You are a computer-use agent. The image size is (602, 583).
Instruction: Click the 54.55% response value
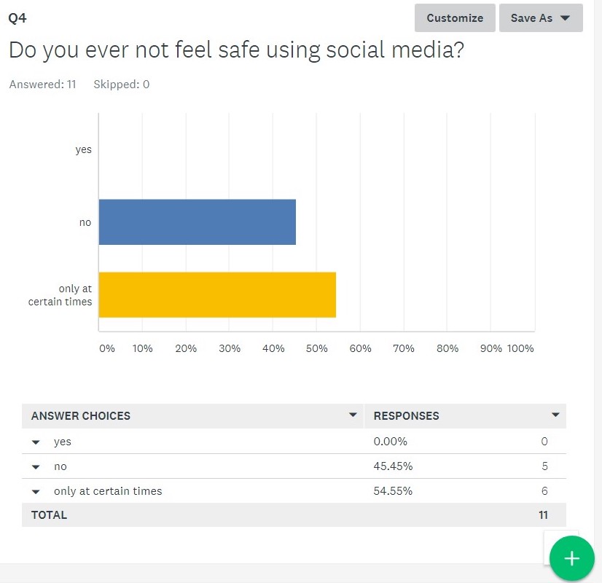coord(393,491)
